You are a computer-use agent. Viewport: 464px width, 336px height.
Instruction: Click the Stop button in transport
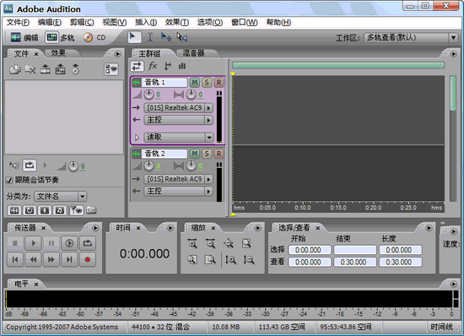click(15, 243)
